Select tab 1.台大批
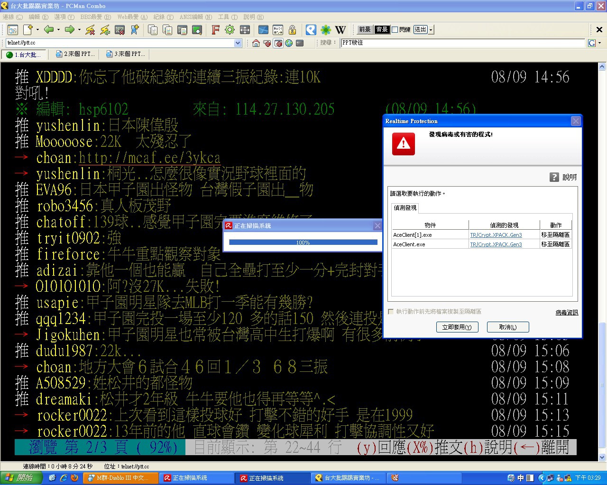 point(25,54)
